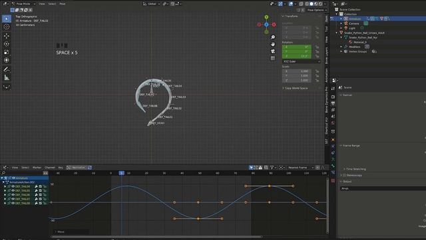Open the 3D viewport editor type menu
Screen dimensions: 426x240
5,4
